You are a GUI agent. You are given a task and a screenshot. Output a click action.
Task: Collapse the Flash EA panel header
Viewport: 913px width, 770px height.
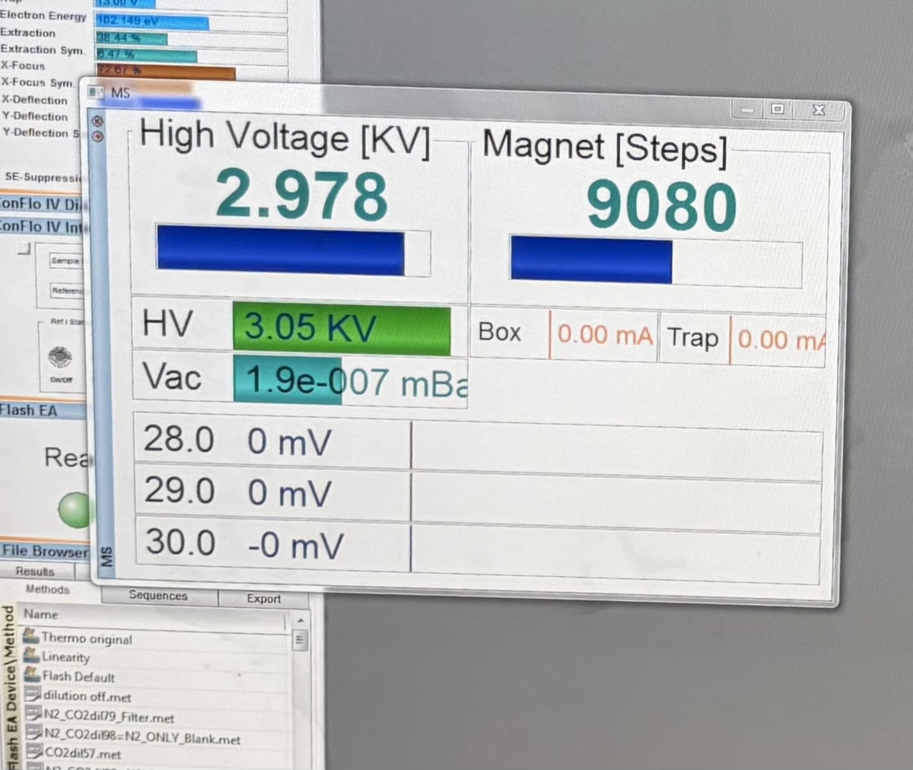[44, 411]
